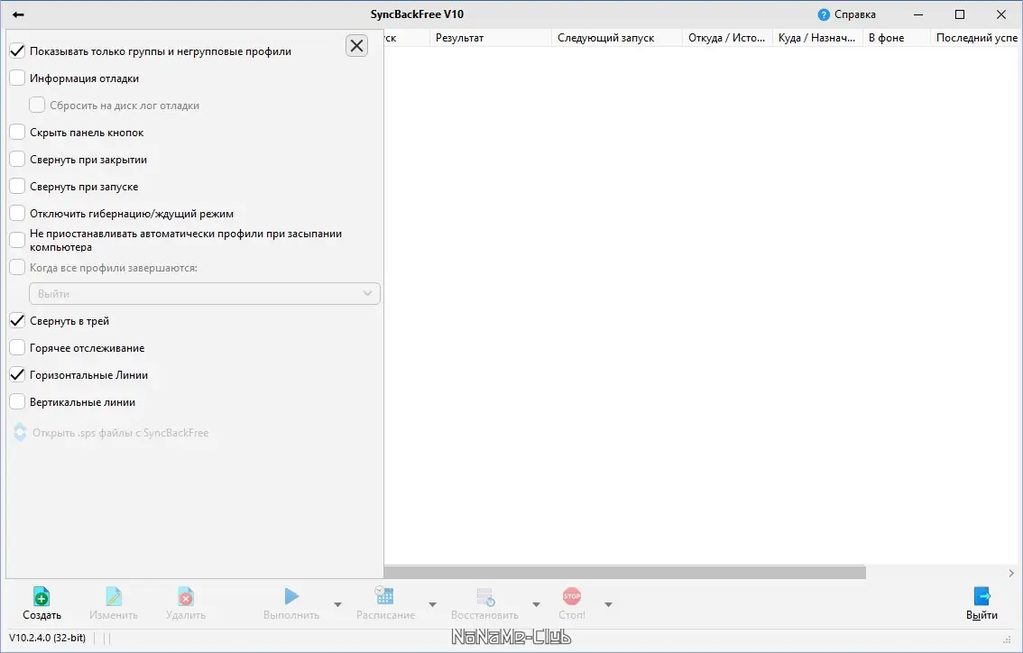Screen dimensions: 1023x653
Task: Click the Куда / Назнач... column header
Action: click(x=817, y=38)
